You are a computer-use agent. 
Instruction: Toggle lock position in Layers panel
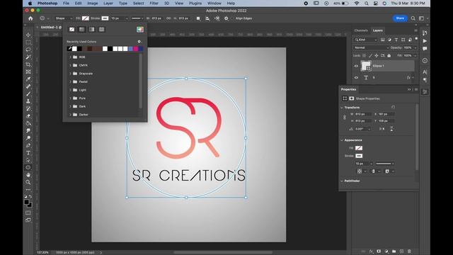tap(377, 55)
